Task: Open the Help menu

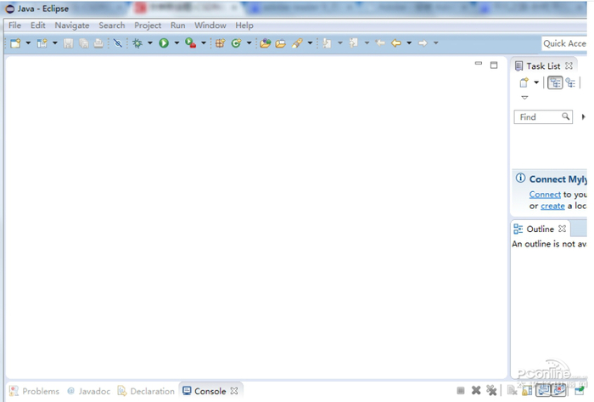Action: click(244, 25)
